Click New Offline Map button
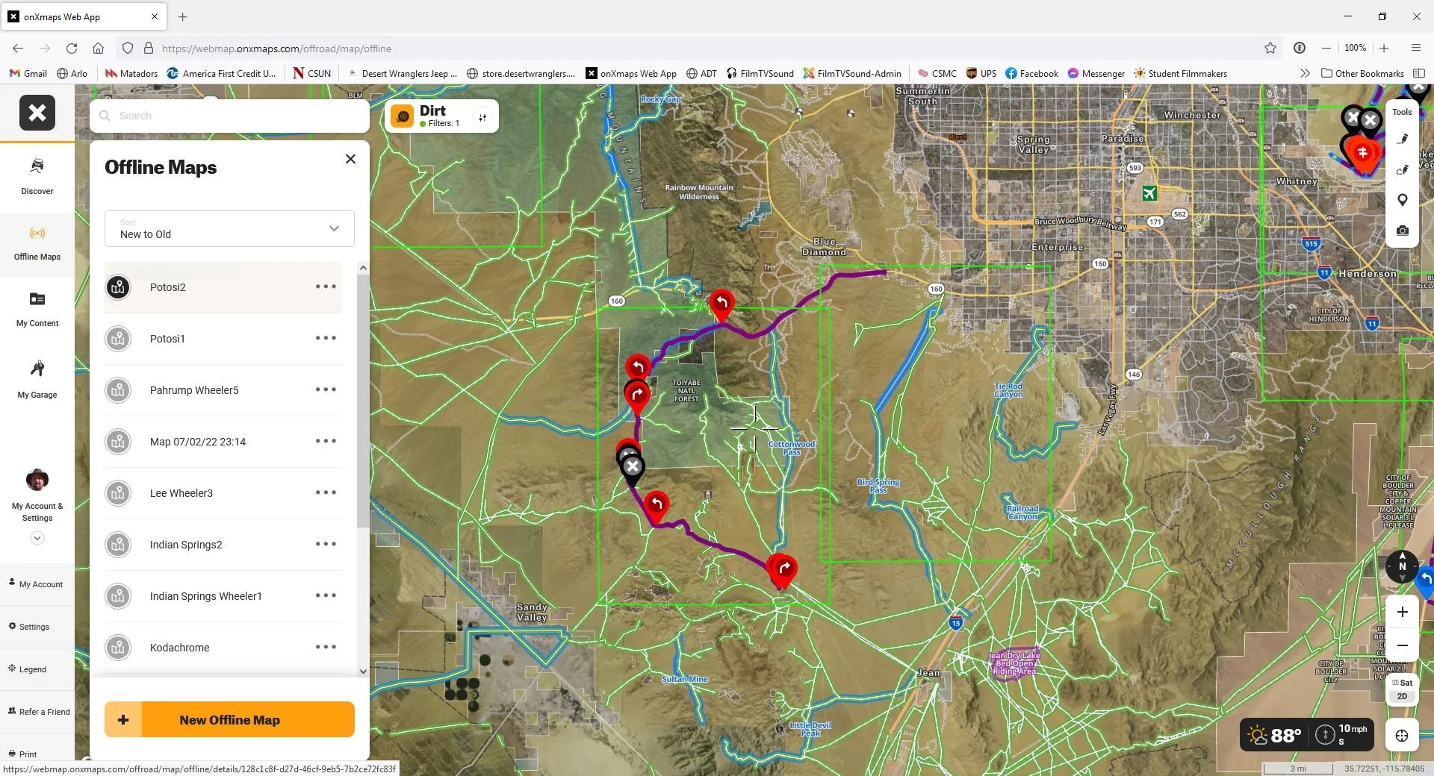Screen dimensions: 1434x776 coord(229,720)
